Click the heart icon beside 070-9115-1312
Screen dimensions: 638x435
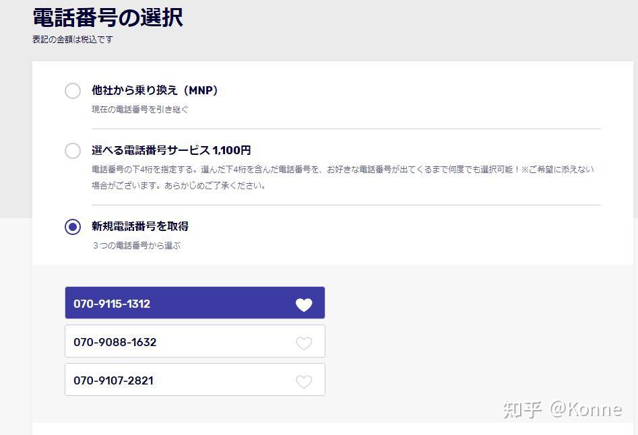pyautogui.click(x=304, y=304)
